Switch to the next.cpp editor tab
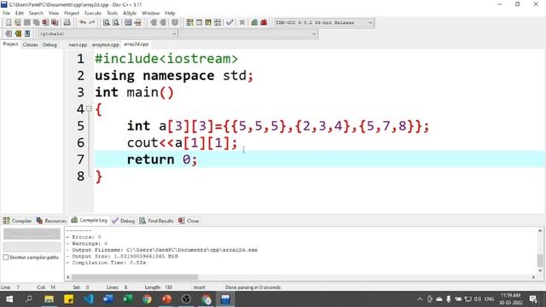This screenshot has width=546, height=307. (78, 44)
